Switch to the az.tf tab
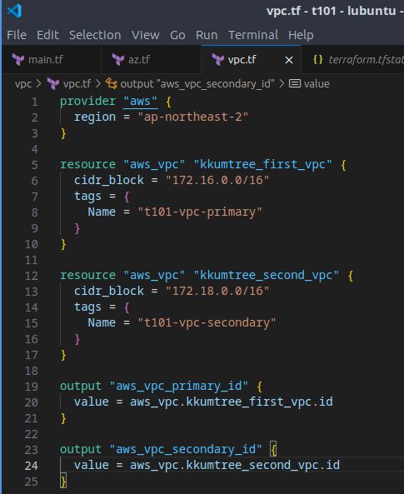The height and width of the screenshot is (494, 404). pos(152,59)
